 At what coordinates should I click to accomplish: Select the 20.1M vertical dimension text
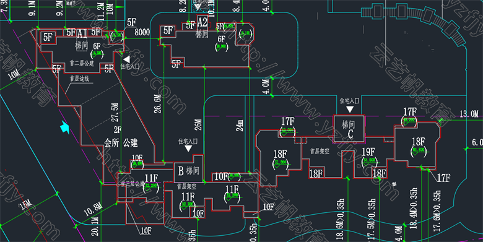[95, 227]
